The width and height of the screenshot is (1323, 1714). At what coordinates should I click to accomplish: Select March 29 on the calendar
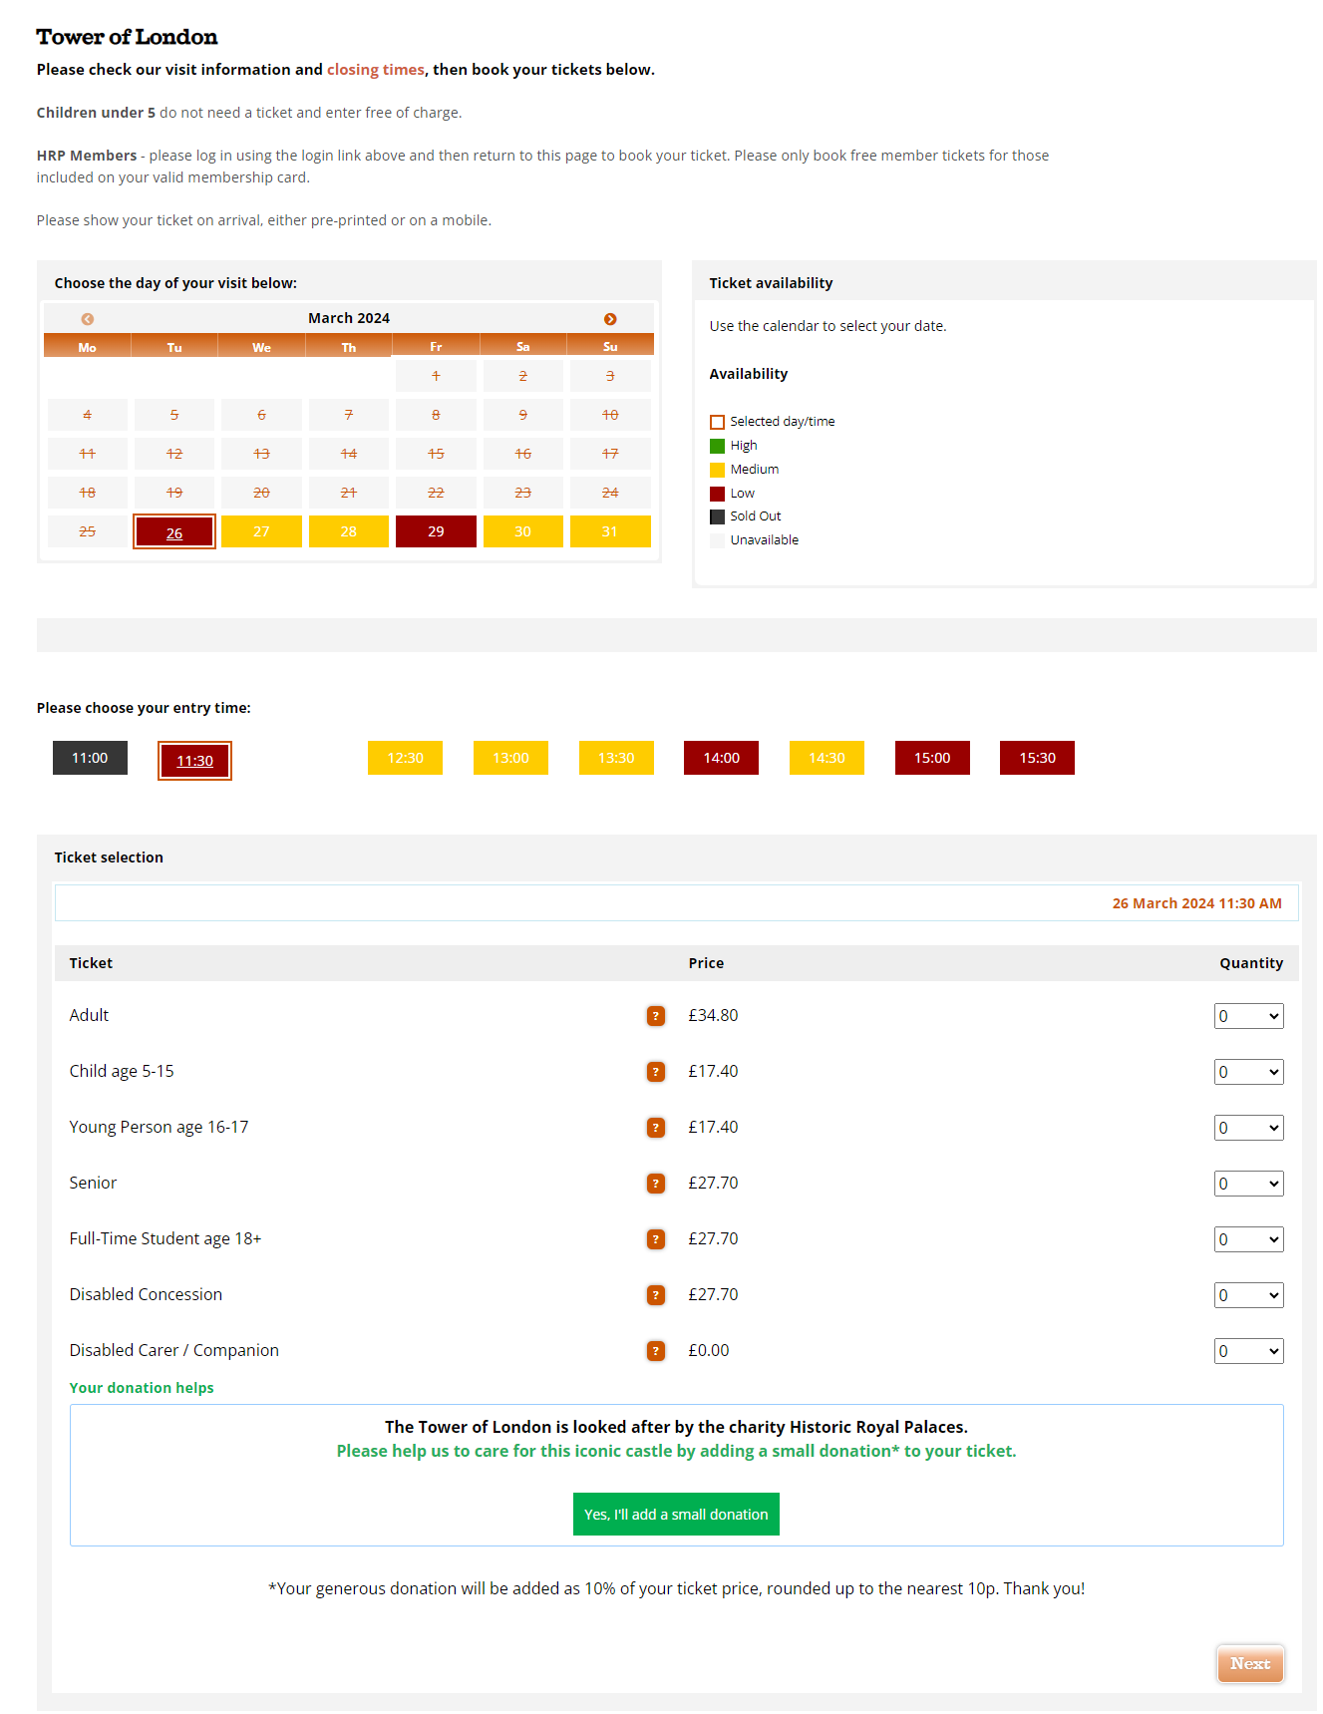click(436, 531)
